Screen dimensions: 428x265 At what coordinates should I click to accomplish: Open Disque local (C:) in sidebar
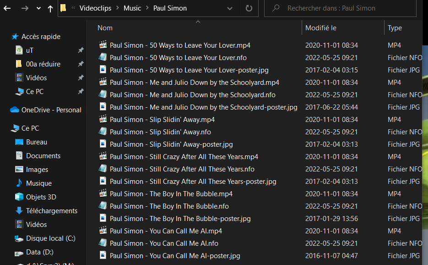click(50, 238)
